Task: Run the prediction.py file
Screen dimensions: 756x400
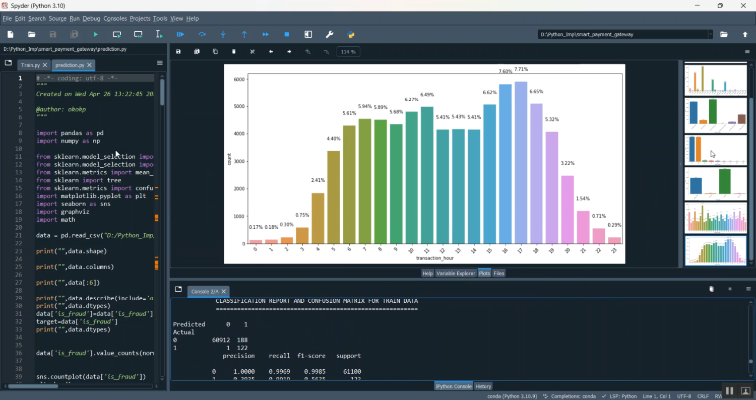Action: 95,34
